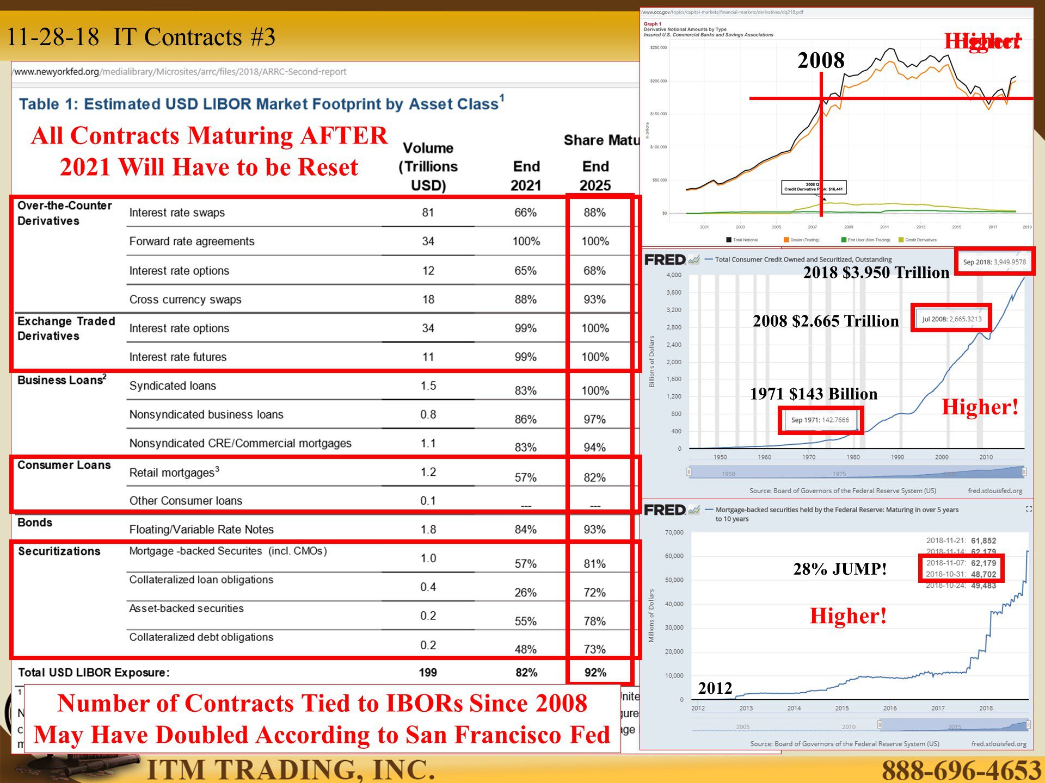1045x783 pixels.
Task: Click the Volume (Trillions USD) column header
Action: [428, 166]
